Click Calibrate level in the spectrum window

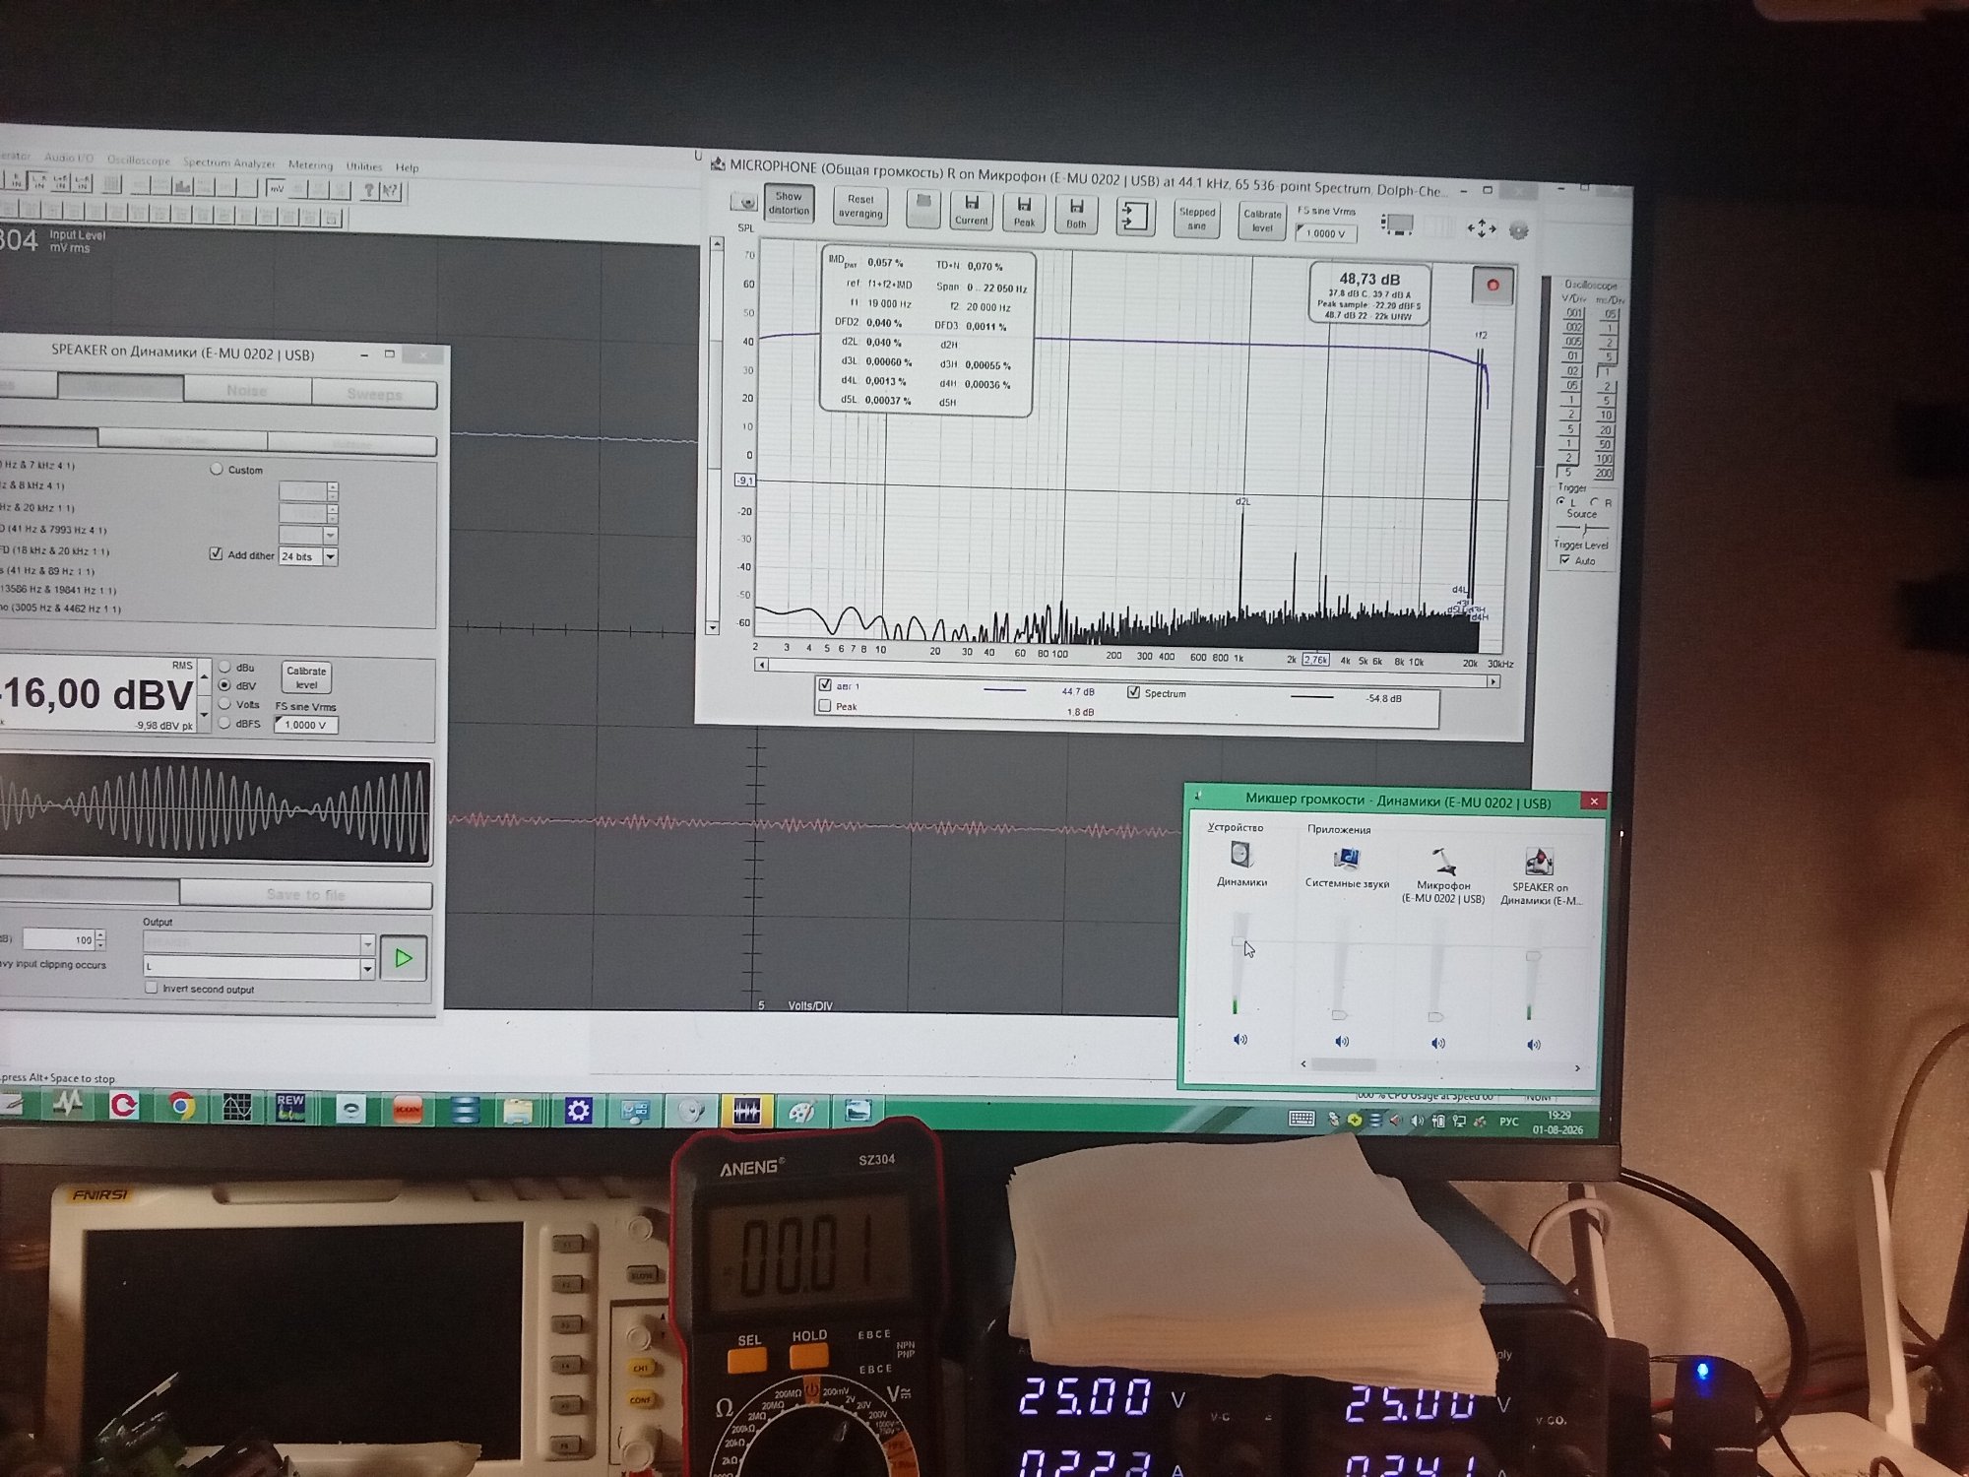pyautogui.click(x=1262, y=221)
